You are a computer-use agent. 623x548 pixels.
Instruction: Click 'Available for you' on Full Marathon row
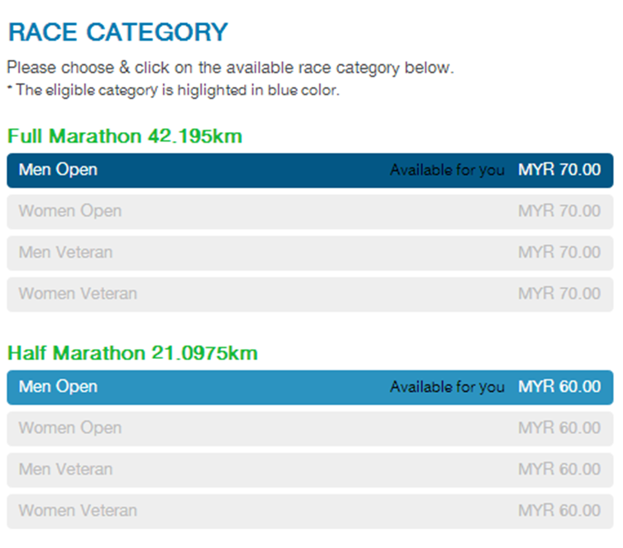[447, 170]
